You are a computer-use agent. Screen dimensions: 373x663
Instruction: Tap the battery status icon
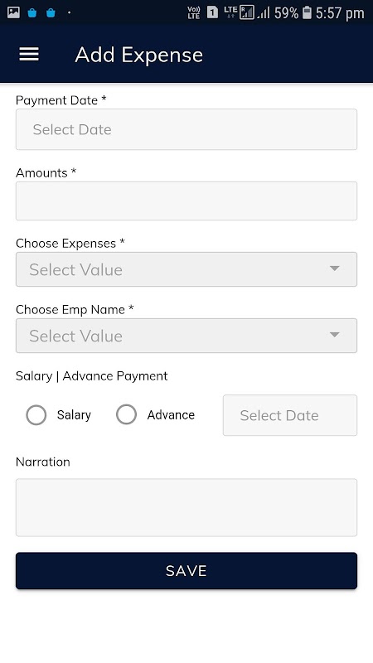click(307, 12)
